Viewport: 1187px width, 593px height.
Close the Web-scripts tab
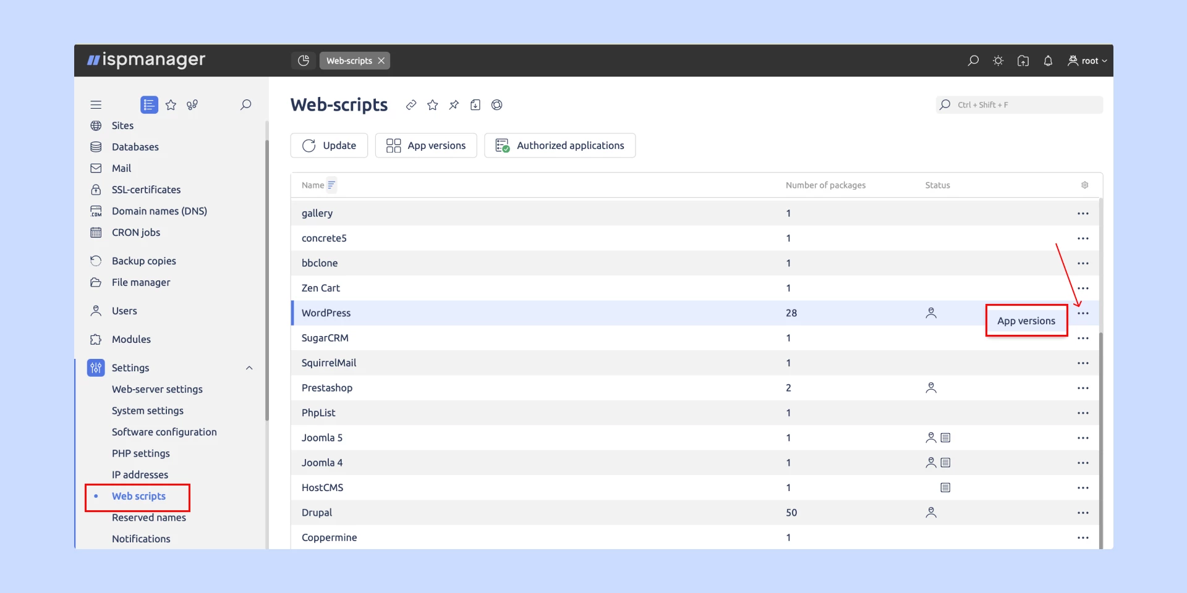[x=381, y=61]
